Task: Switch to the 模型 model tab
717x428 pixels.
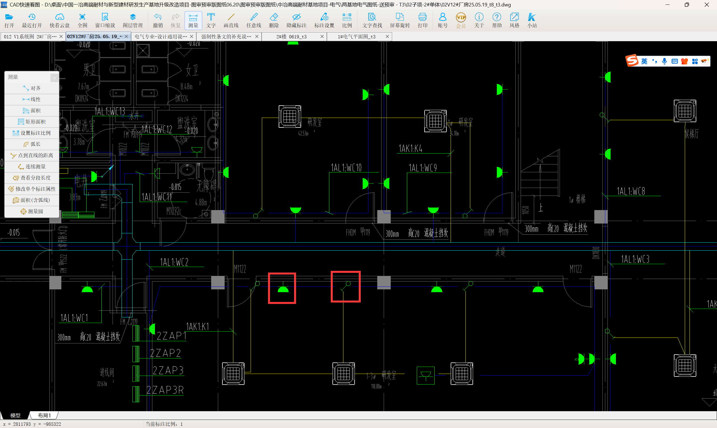Action: pyautogui.click(x=15, y=415)
